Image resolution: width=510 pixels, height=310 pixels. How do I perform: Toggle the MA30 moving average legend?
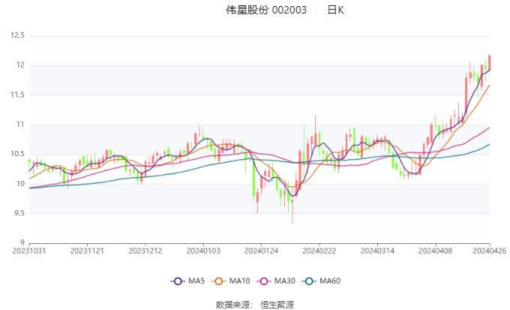pyautogui.click(x=276, y=281)
